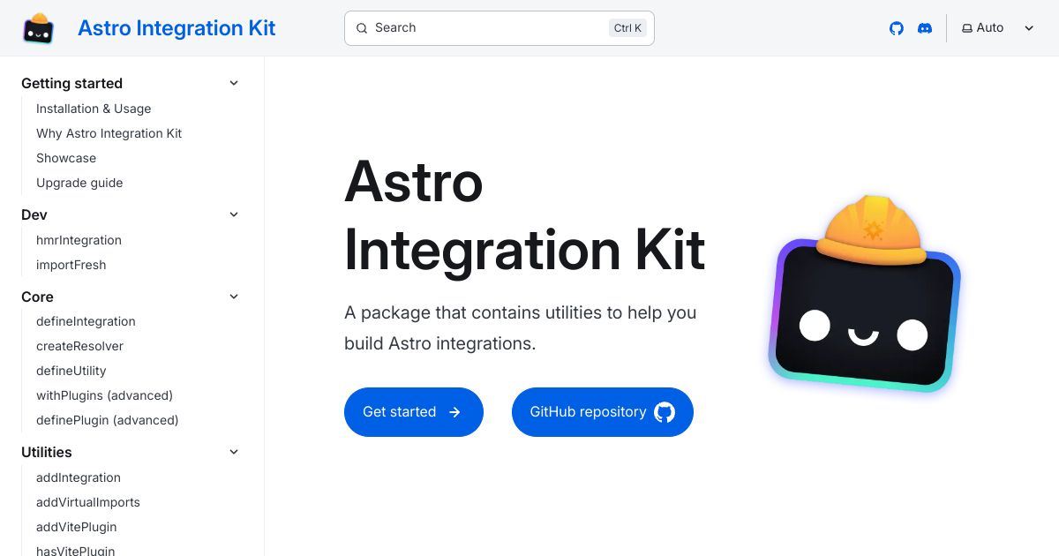Open the Upgrade guide page
The height and width of the screenshot is (556, 1059).
pos(79,183)
